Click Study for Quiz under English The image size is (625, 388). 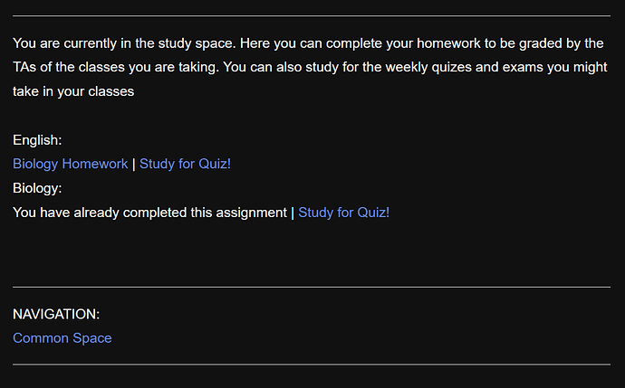click(186, 164)
